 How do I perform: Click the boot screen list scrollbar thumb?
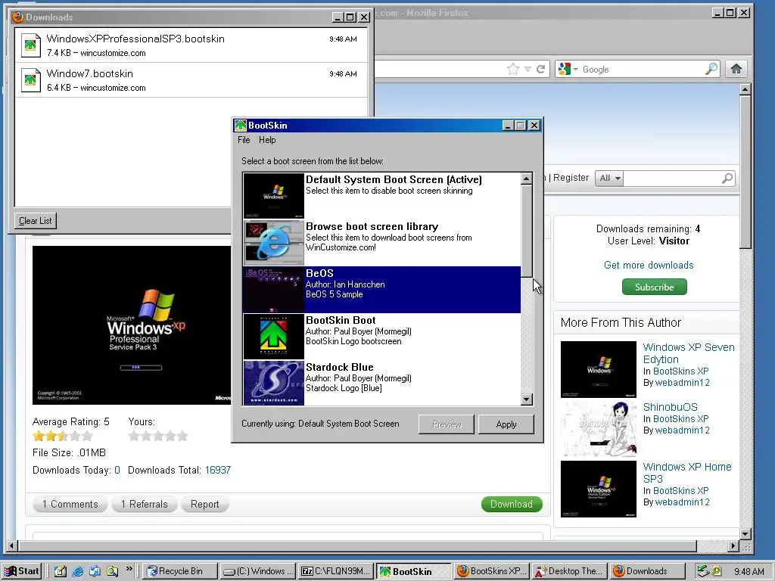pos(527,231)
